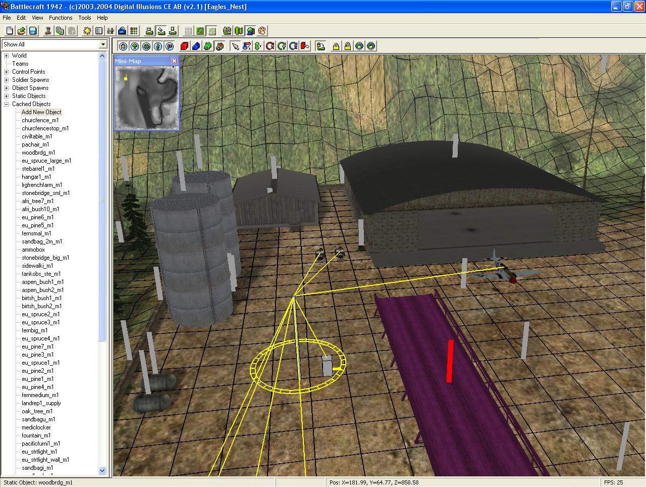Expand the World tree node
This screenshot has height=487, width=646.
coord(7,56)
